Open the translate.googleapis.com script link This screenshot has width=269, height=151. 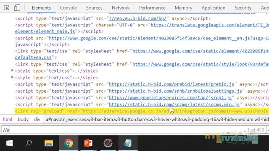210,25
